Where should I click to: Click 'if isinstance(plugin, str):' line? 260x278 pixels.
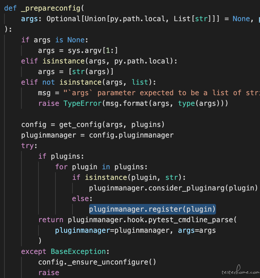(x=129, y=177)
